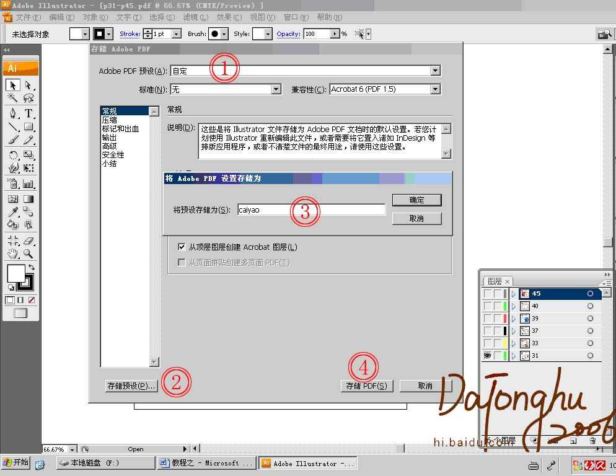Select the Selection (black arrow) tool
616x476 pixels.
(13, 86)
